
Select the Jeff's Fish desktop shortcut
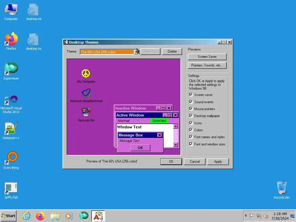(x=11, y=190)
